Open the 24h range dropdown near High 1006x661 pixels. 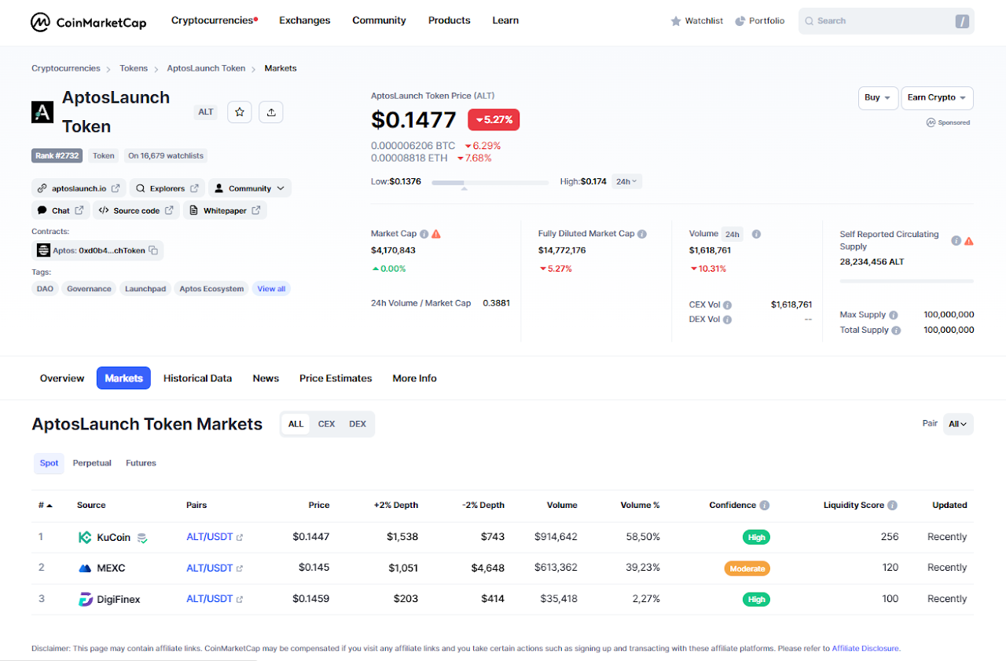point(626,181)
